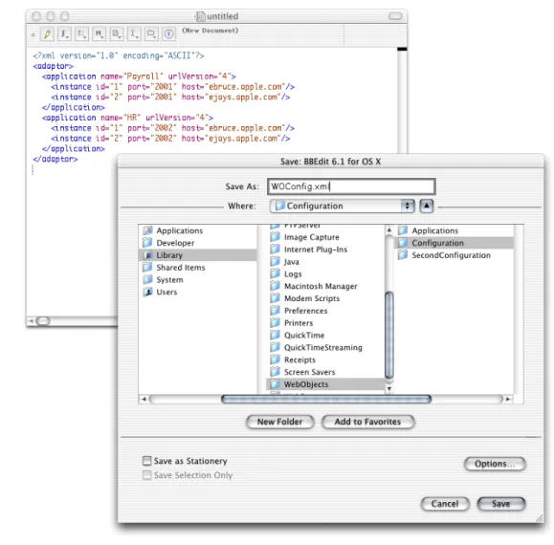Open the Options dialog button
The width and height of the screenshot is (554, 545).
pyautogui.click(x=495, y=464)
